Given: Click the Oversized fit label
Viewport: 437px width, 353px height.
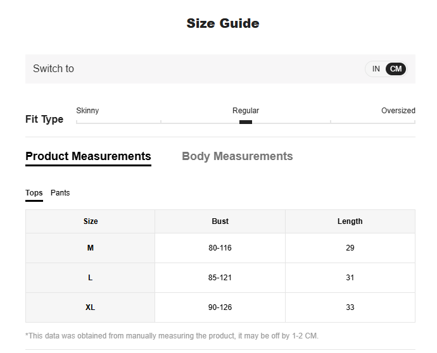Looking at the screenshot, I should coord(398,111).
